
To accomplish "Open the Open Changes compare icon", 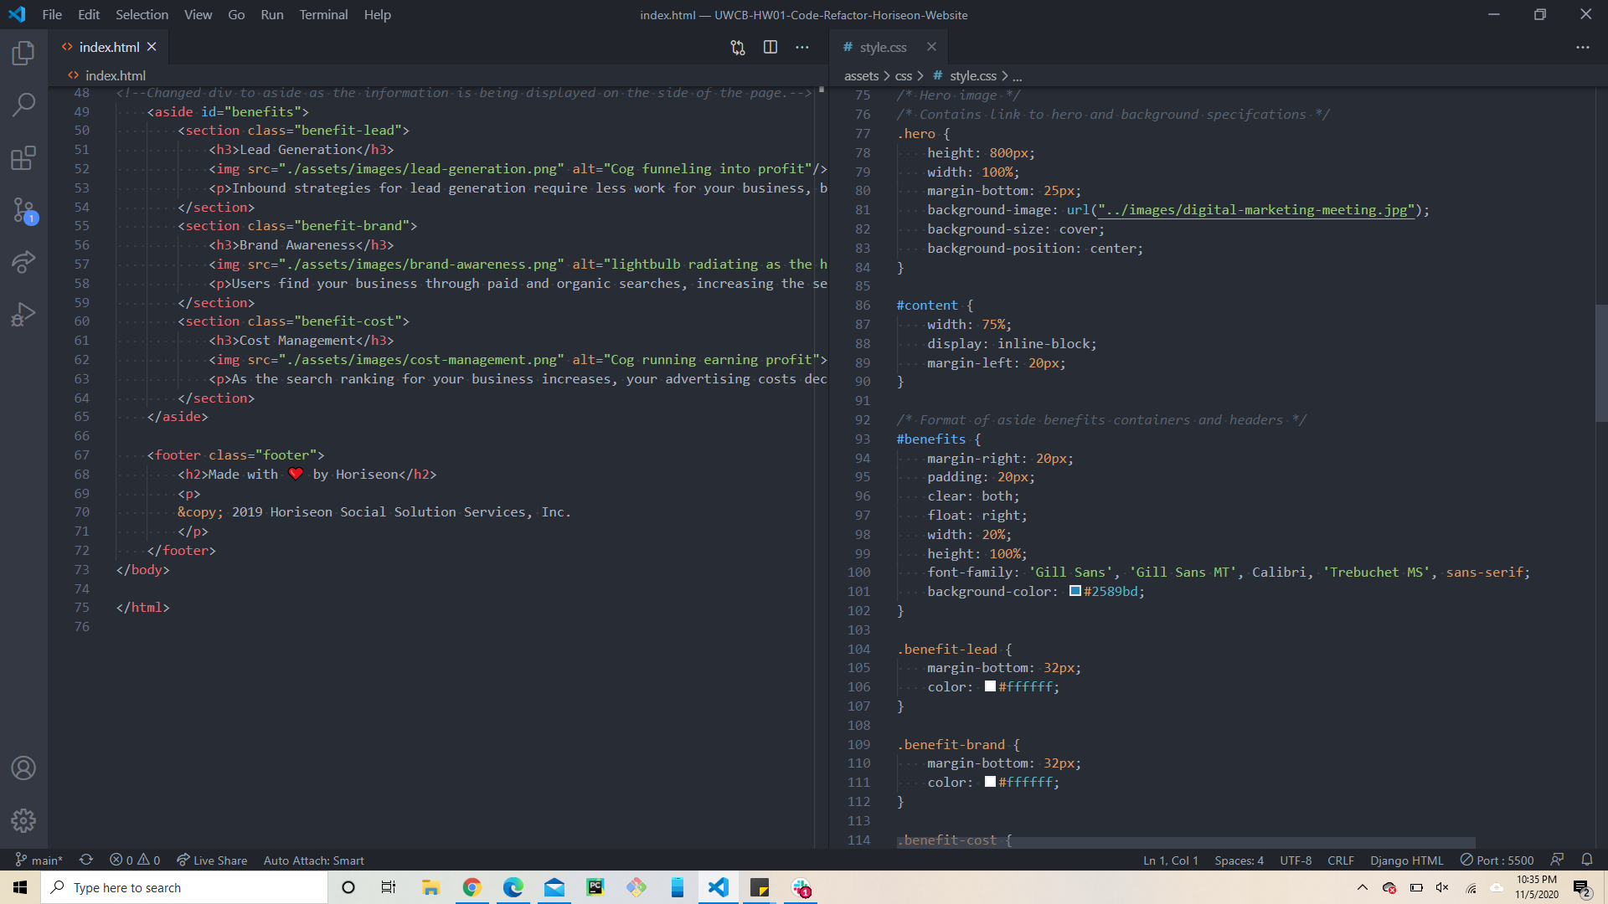I will click(738, 48).
